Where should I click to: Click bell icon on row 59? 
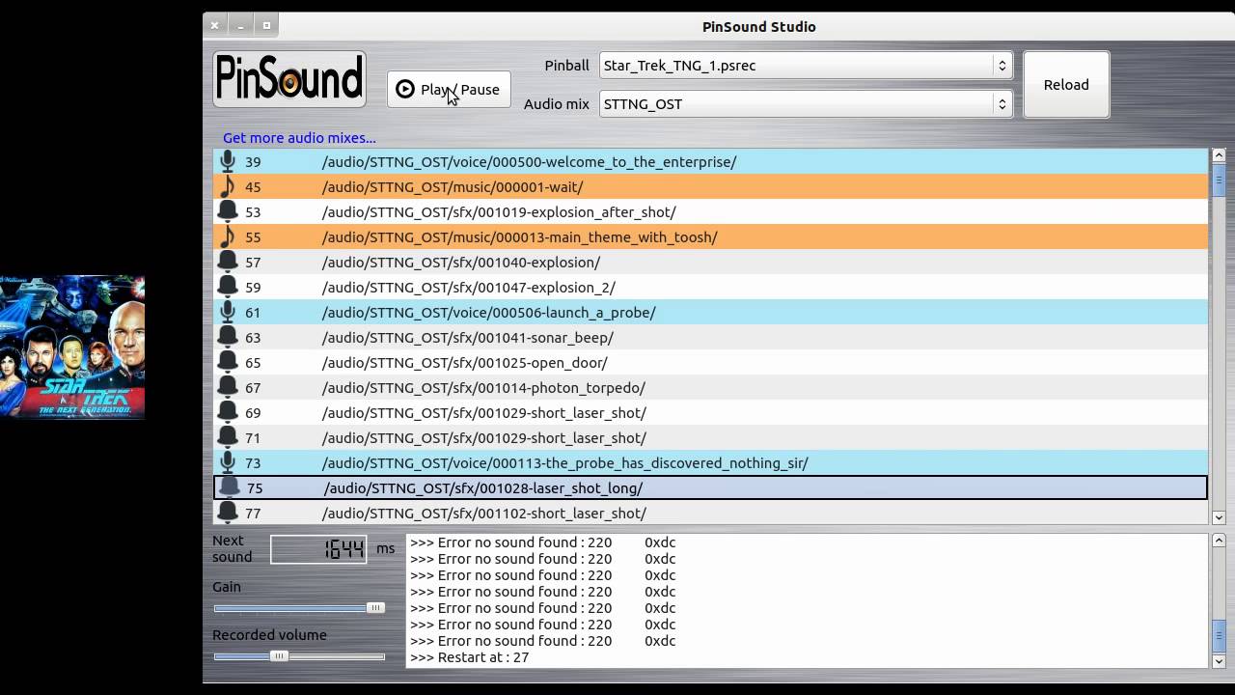(x=228, y=287)
